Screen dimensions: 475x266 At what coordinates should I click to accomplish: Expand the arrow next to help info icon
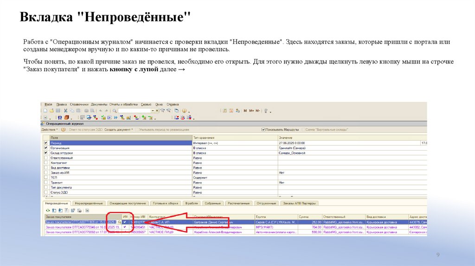click(x=189, y=112)
